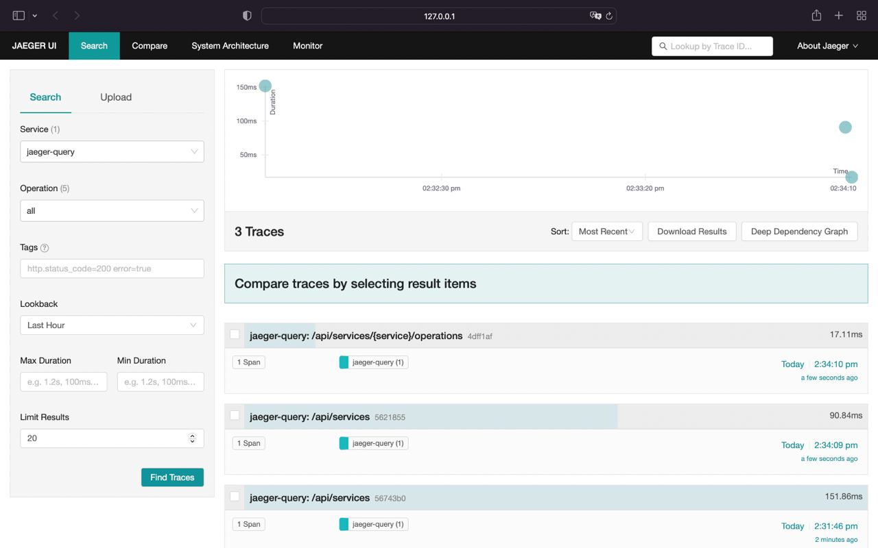Image resolution: width=878 pixels, height=548 pixels.
Task: Click the Tags help question icon
Action: point(45,248)
